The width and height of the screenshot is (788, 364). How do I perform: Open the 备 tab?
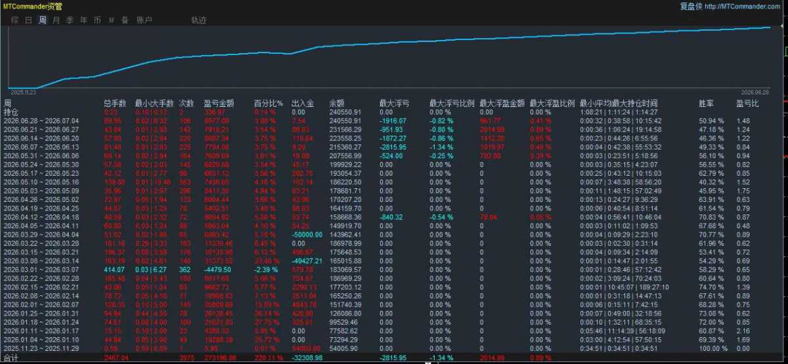(x=125, y=20)
